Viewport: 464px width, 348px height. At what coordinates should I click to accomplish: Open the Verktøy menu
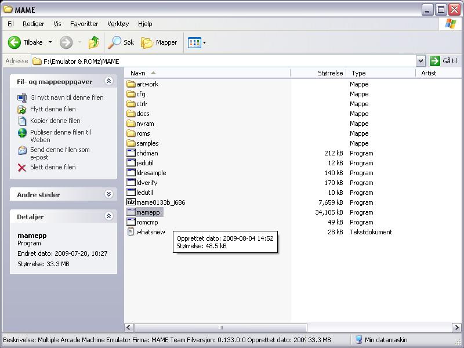(x=118, y=24)
